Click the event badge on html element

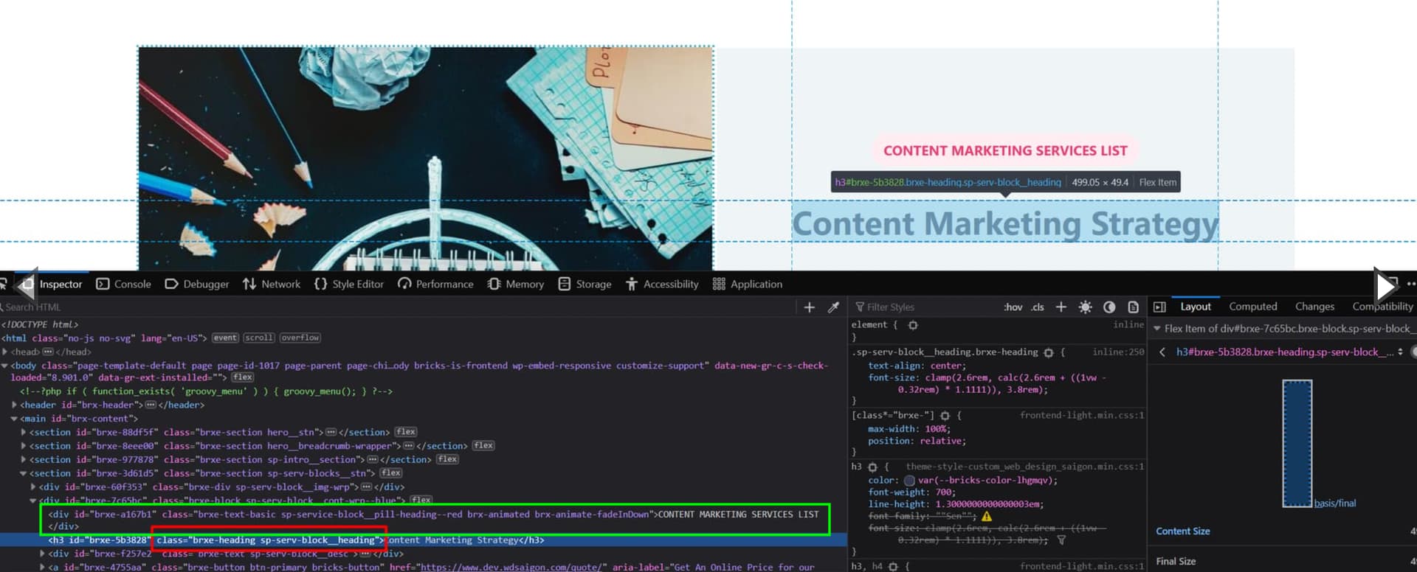coord(225,338)
